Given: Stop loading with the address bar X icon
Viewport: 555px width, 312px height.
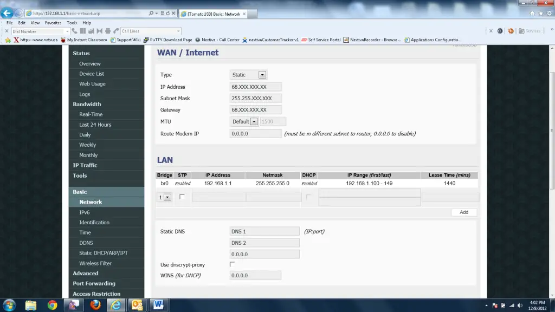Looking at the screenshot, I should tap(173, 14).
